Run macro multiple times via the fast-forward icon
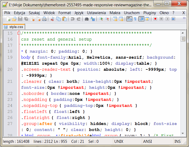Image resolution: width=189 pixels, height=147 pixels. [173, 19]
